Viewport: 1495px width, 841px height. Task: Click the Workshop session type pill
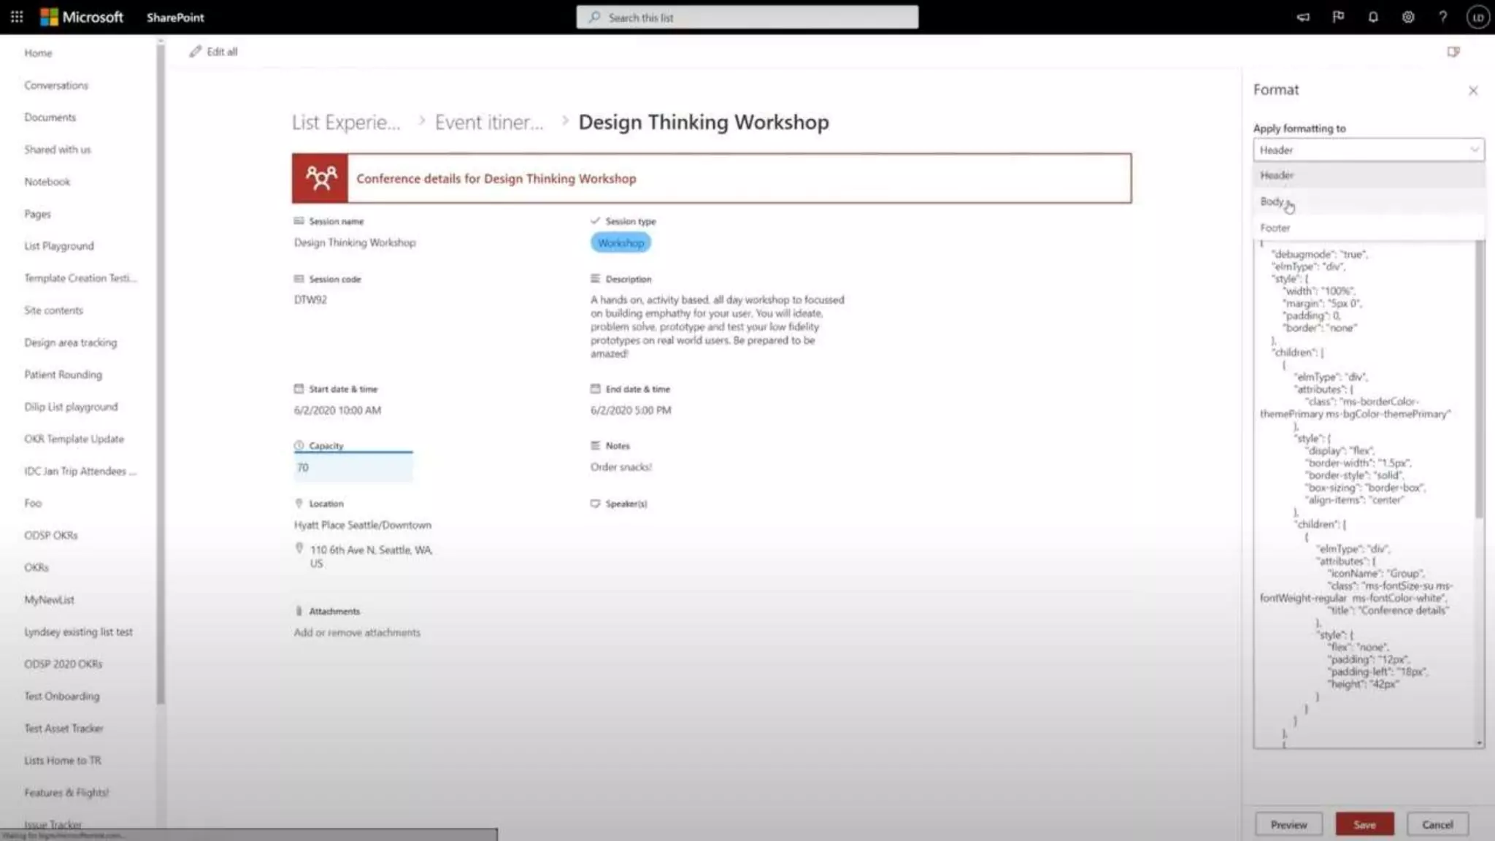click(620, 243)
